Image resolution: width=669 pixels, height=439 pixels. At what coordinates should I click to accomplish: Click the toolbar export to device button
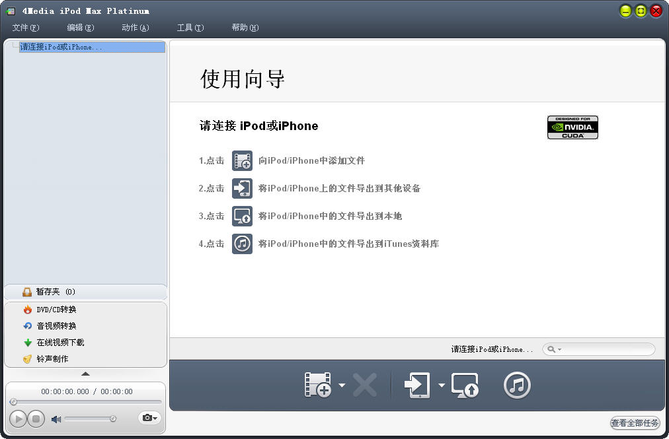click(417, 385)
